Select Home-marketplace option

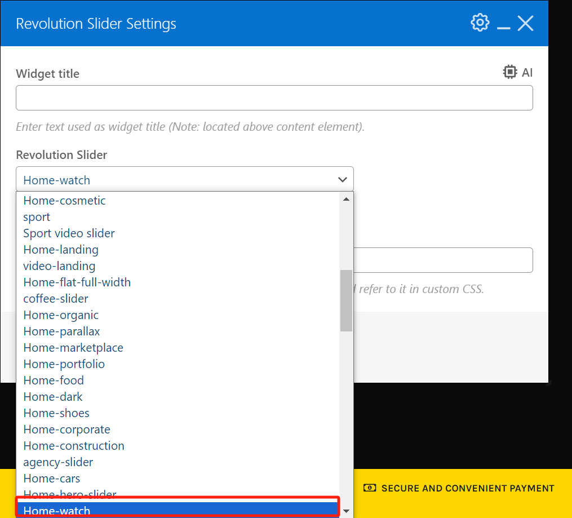tap(73, 348)
